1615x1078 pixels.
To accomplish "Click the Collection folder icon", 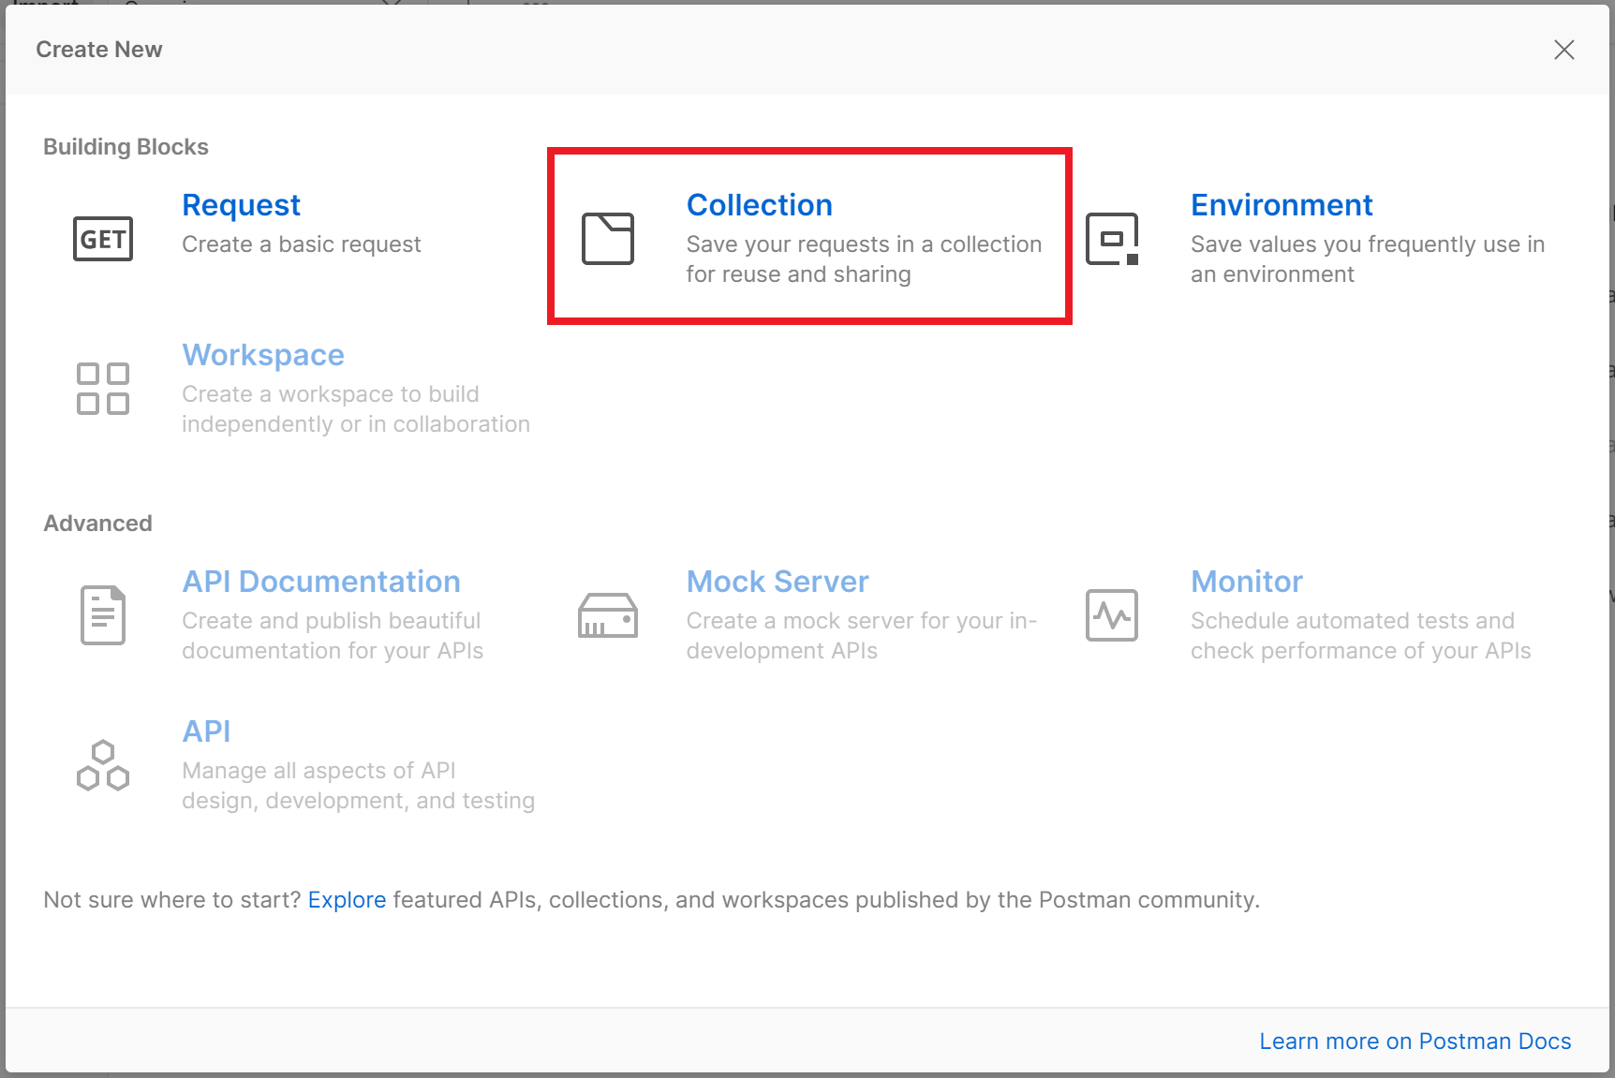I will tap(608, 239).
